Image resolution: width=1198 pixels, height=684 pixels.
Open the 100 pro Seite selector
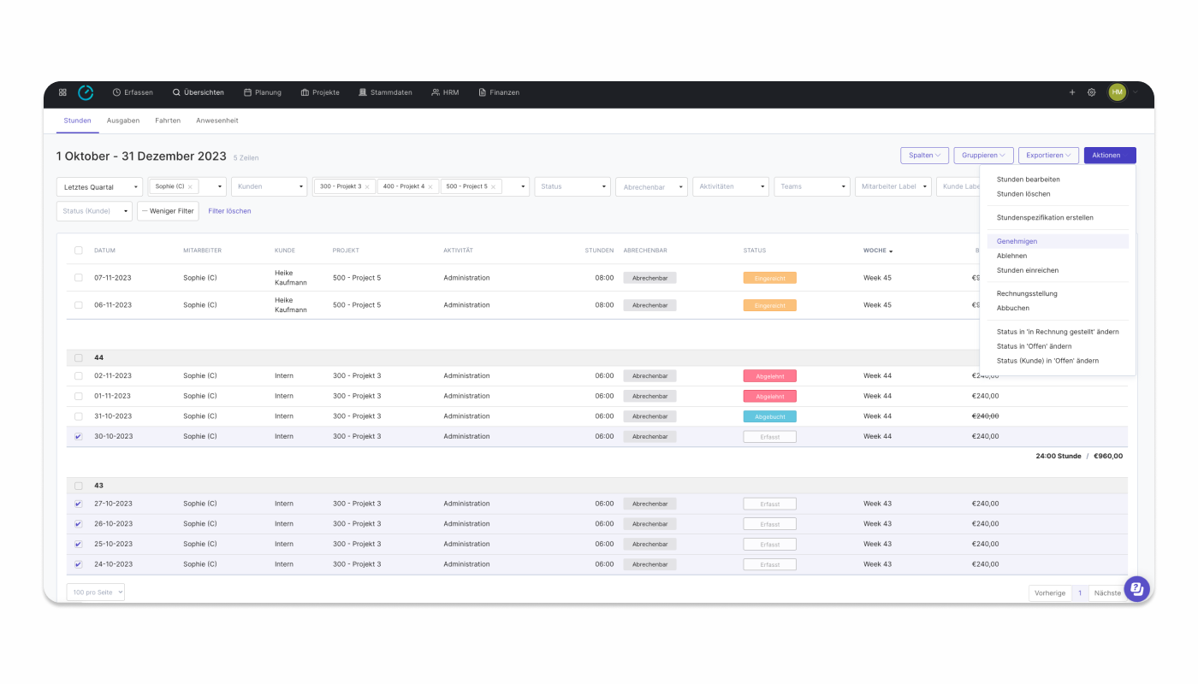point(95,593)
